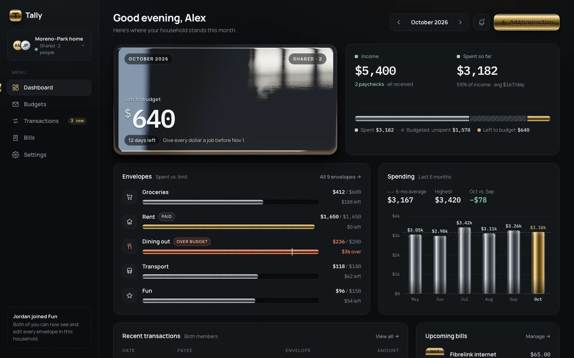
Task: Click the OVER BUDGET badge on Dining out
Action: coord(192,242)
